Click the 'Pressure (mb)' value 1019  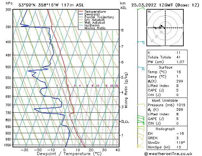(181, 105)
